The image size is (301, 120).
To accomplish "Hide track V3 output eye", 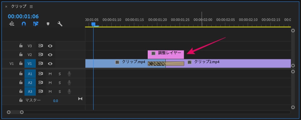I will click(x=50, y=46).
